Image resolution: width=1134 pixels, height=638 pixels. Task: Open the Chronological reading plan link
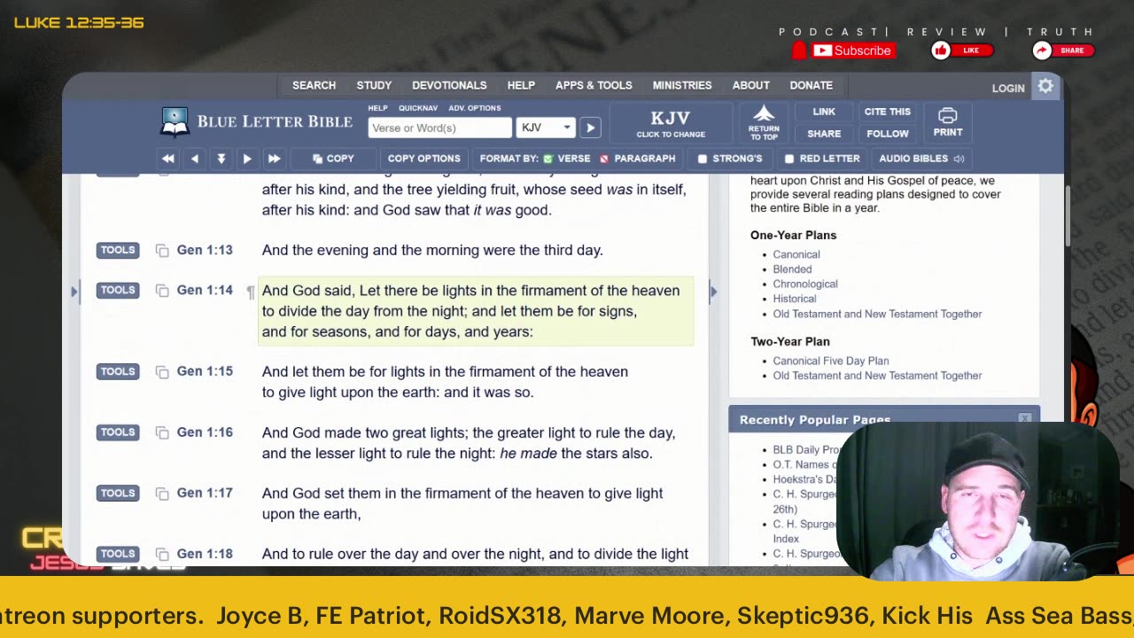(804, 284)
